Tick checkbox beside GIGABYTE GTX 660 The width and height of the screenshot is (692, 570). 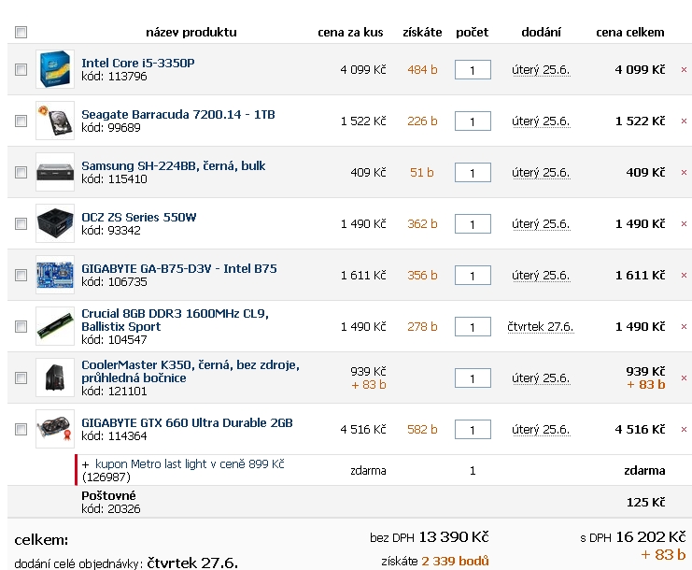click(x=21, y=429)
